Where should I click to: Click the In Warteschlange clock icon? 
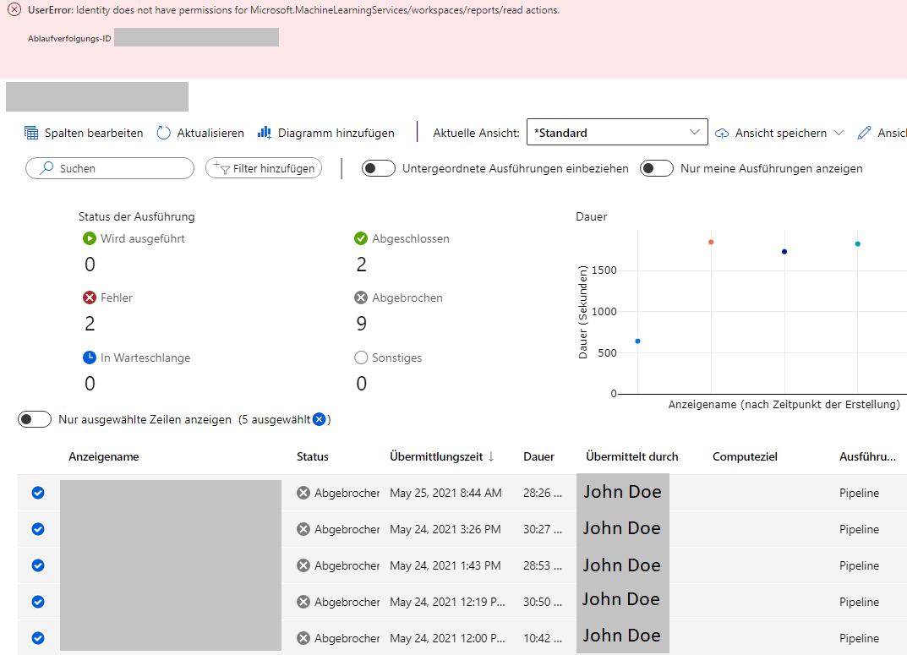(x=90, y=358)
